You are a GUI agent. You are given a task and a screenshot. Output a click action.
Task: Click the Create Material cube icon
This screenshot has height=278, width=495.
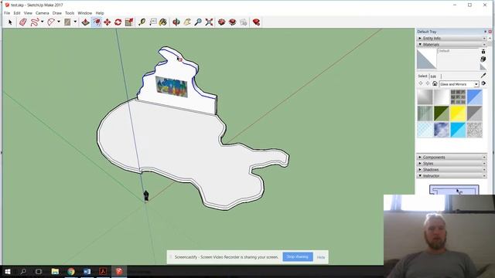pyautogui.click(x=483, y=59)
